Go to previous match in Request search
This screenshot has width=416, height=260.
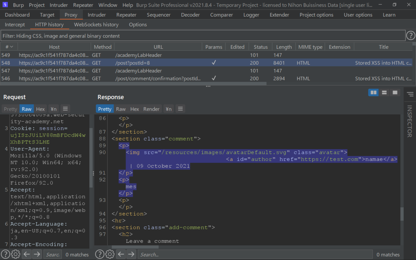[26, 254]
